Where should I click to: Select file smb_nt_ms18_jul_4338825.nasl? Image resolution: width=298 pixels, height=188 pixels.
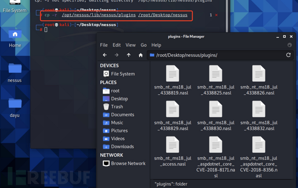[216, 80]
